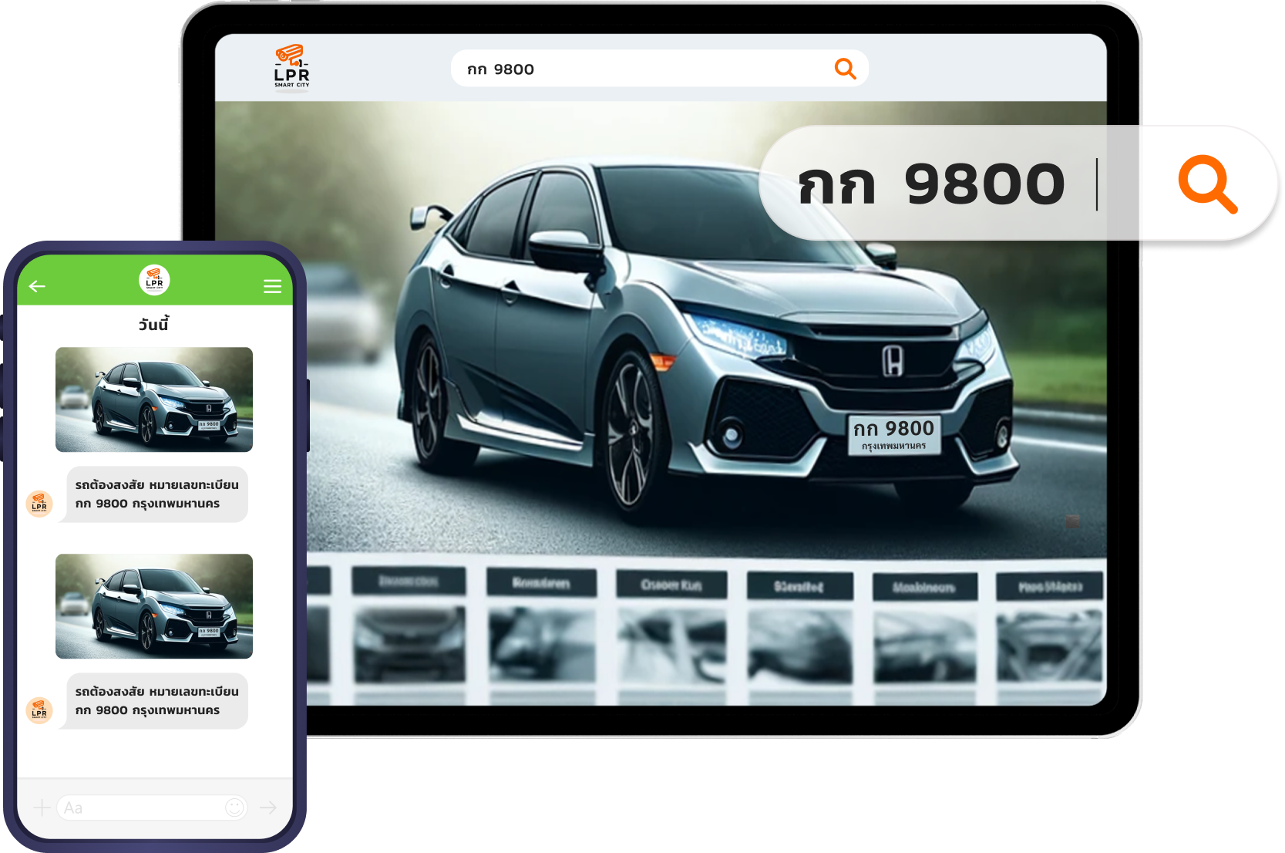1285x853 pixels.
Task: Click the tablet search field containing กก 9800
Action: click(x=640, y=69)
